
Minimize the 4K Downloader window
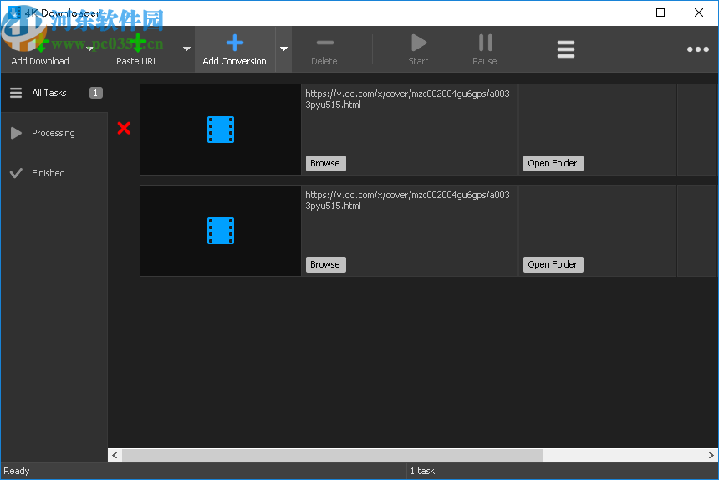(623, 13)
